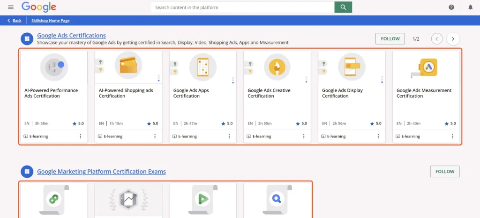Open the green chain-link exam document thumbnail

(x=54, y=200)
